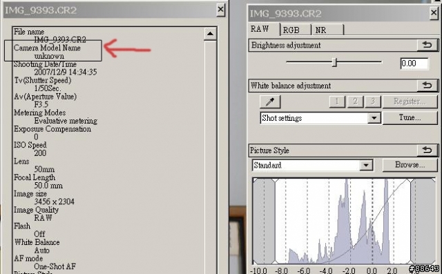Click the shutter speed value '1/50Sec.'
Image resolution: width=442 pixels, height=274 pixels.
click(x=48, y=88)
